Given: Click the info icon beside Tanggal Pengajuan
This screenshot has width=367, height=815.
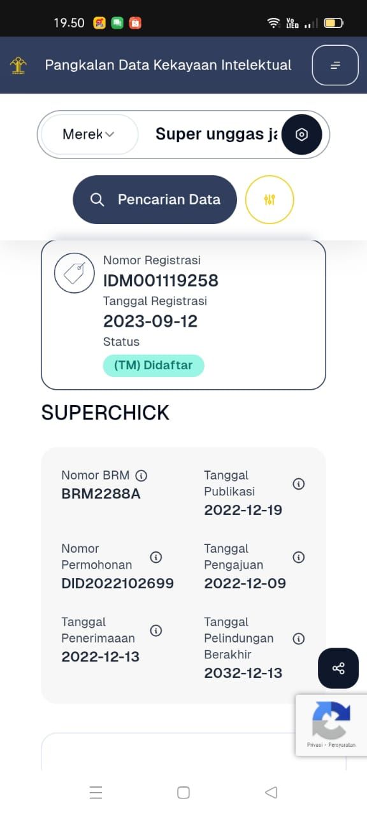Looking at the screenshot, I should pyautogui.click(x=298, y=557).
